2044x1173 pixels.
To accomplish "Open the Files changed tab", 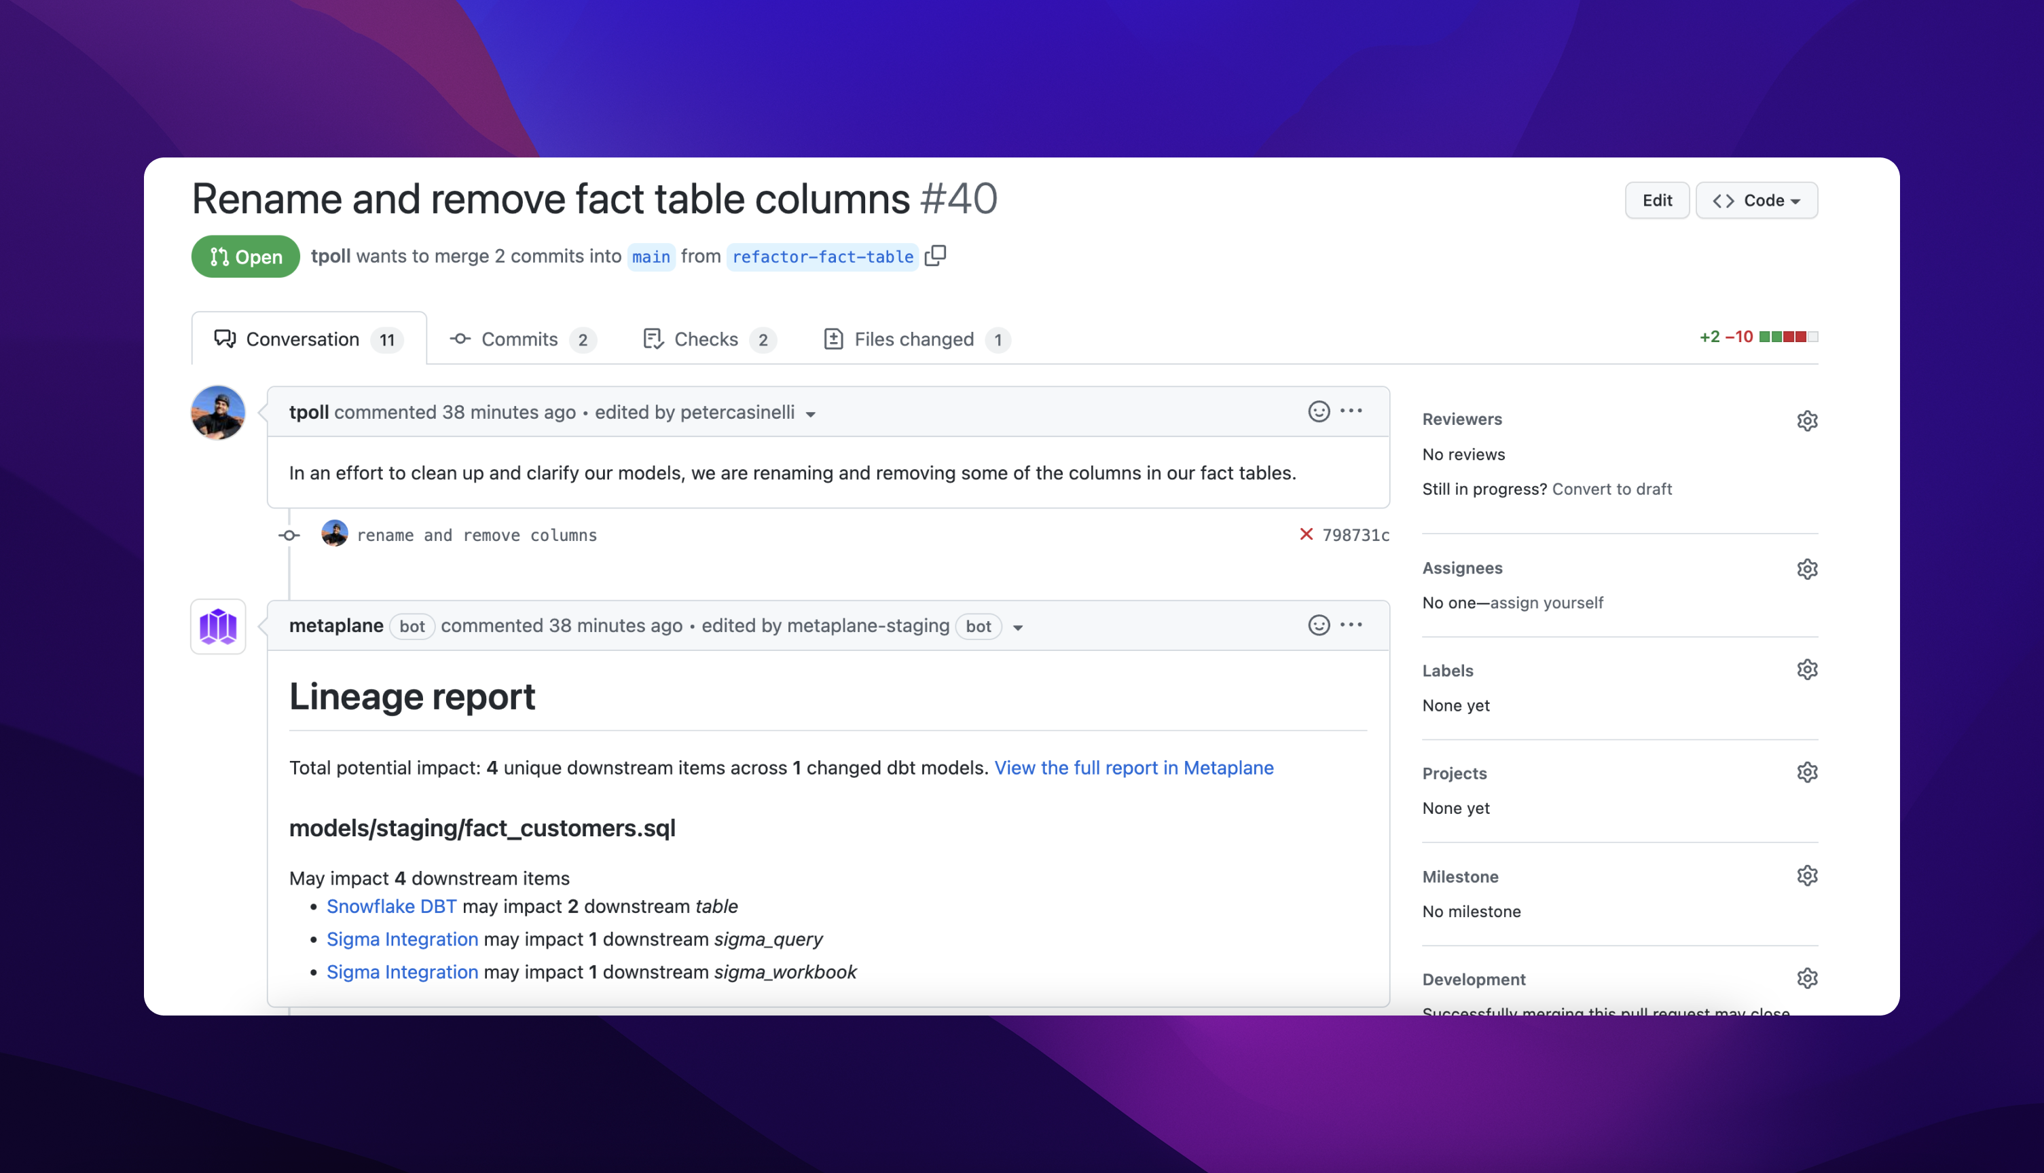I will click(915, 339).
